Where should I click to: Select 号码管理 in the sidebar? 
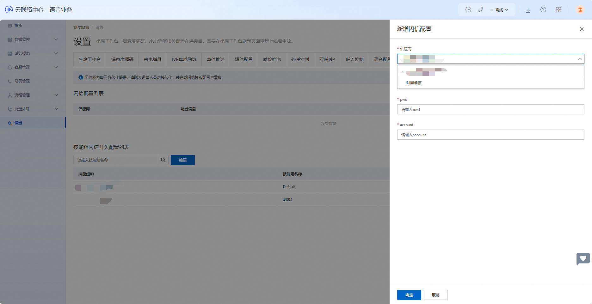(x=33, y=81)
